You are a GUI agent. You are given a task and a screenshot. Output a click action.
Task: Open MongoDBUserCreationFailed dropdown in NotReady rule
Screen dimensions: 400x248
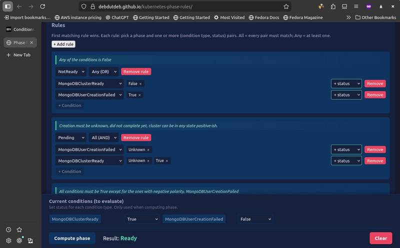(89, 95)
